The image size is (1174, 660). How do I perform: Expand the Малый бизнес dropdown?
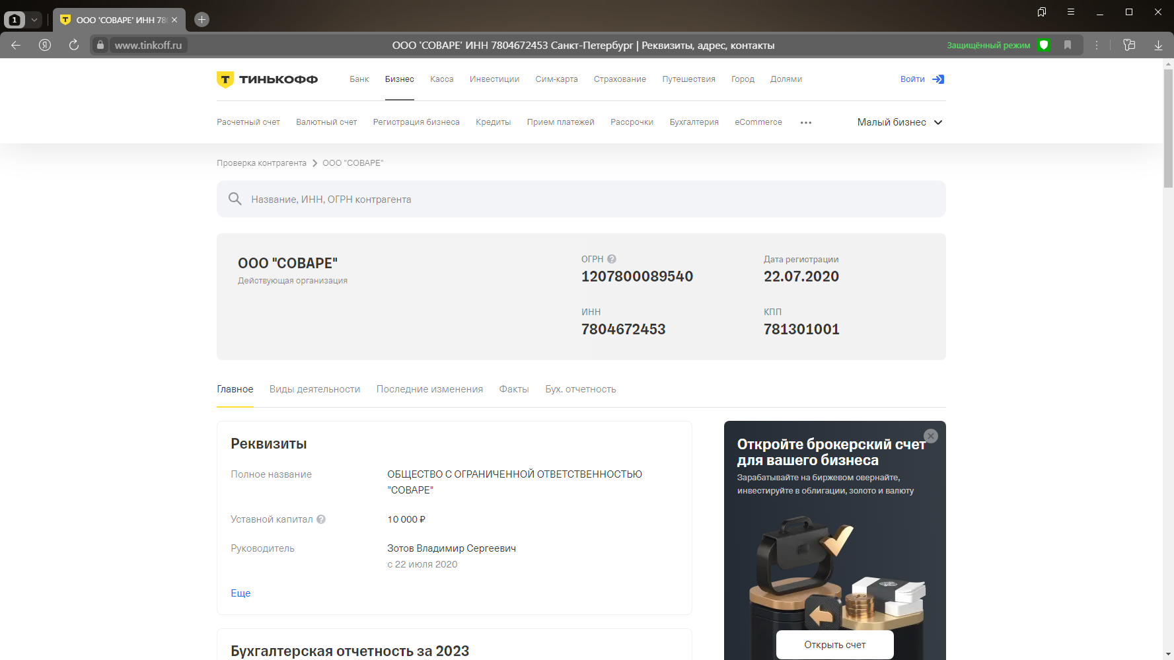click(900, 122)
